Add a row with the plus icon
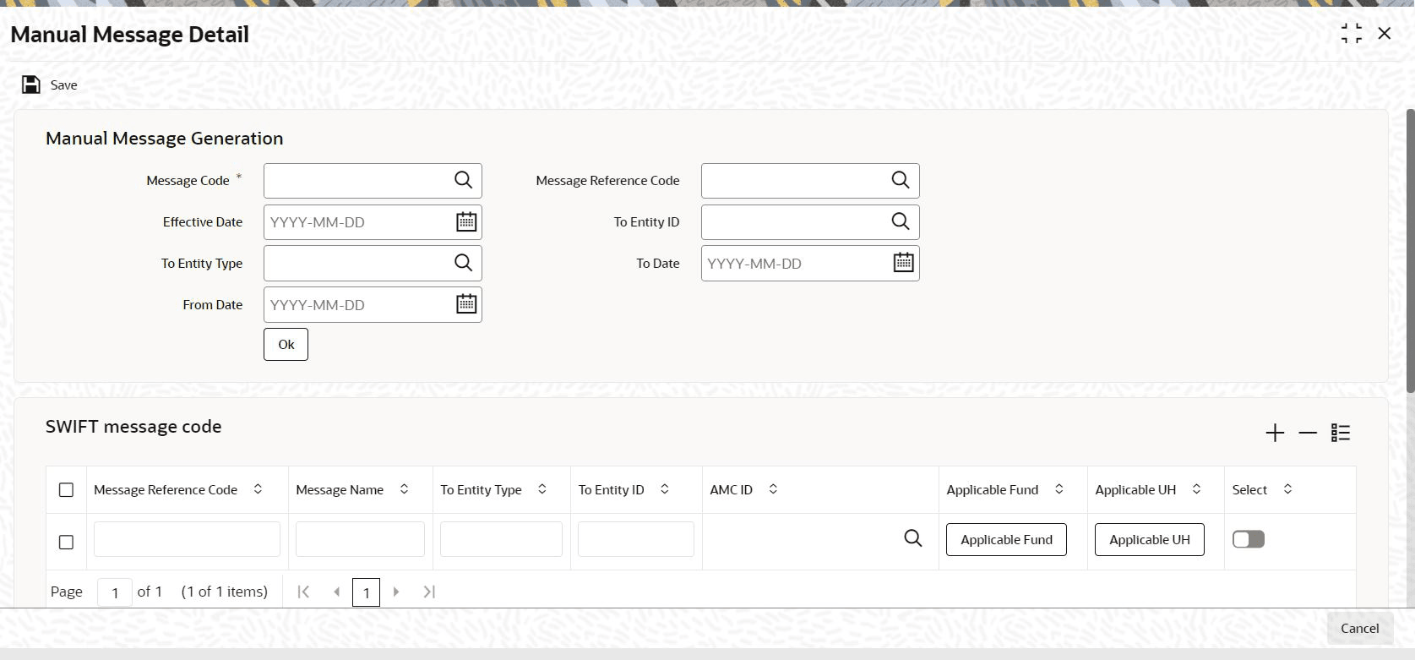Screen dimensions: 1415x660 click(1275, 433)
